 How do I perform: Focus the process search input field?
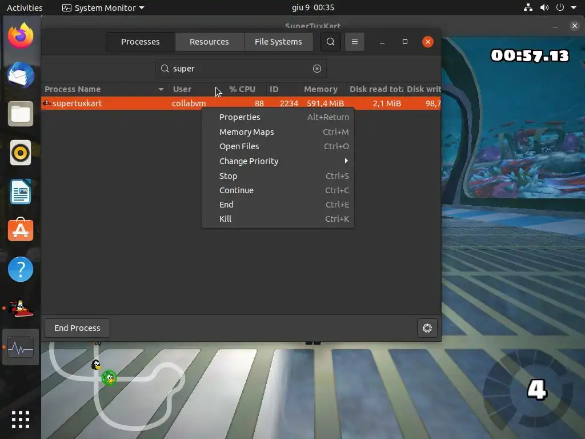(241, 69)
